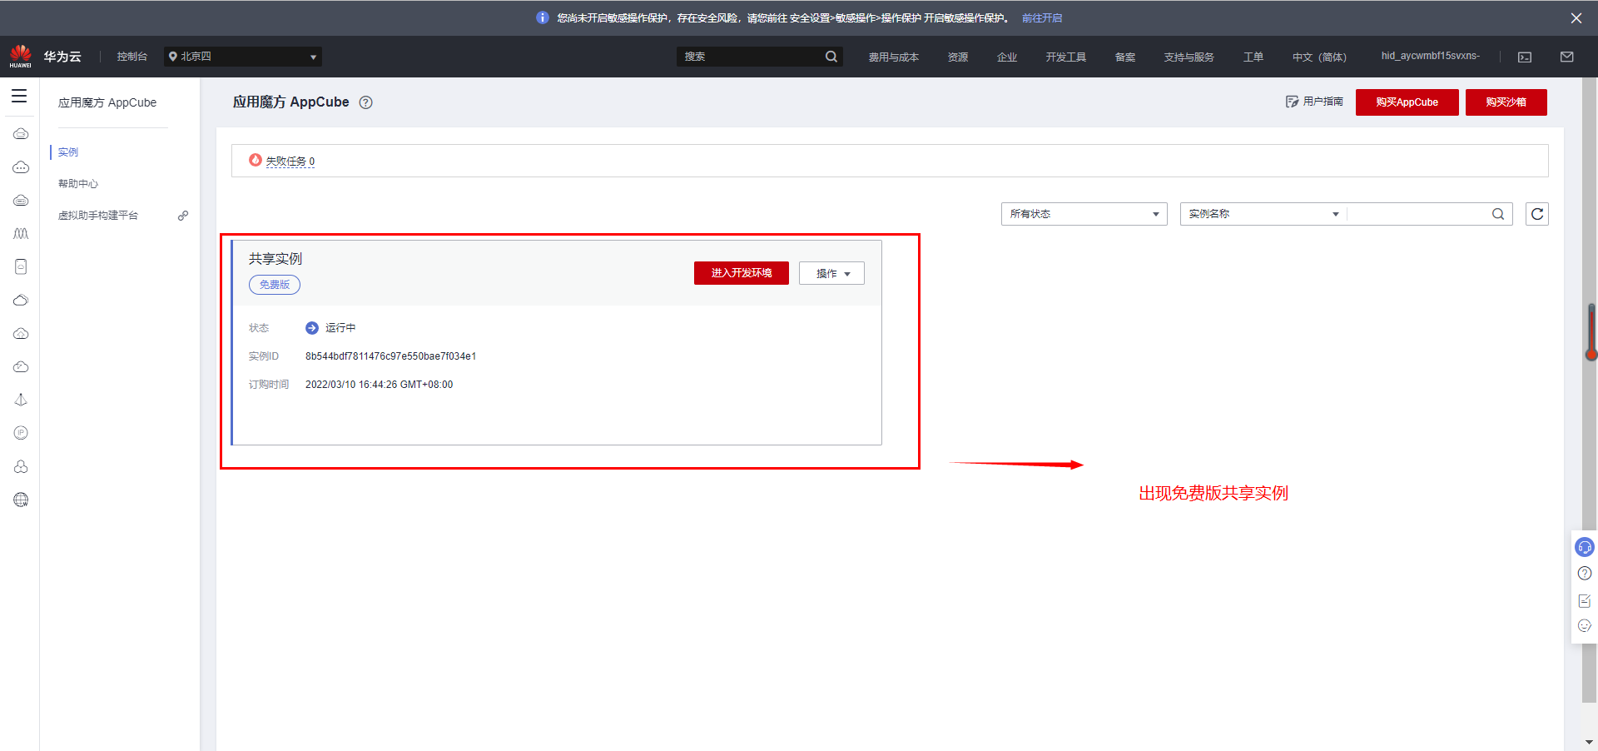Open the 资源 menu
The image size is (1598, 751).
click(958, 57)
